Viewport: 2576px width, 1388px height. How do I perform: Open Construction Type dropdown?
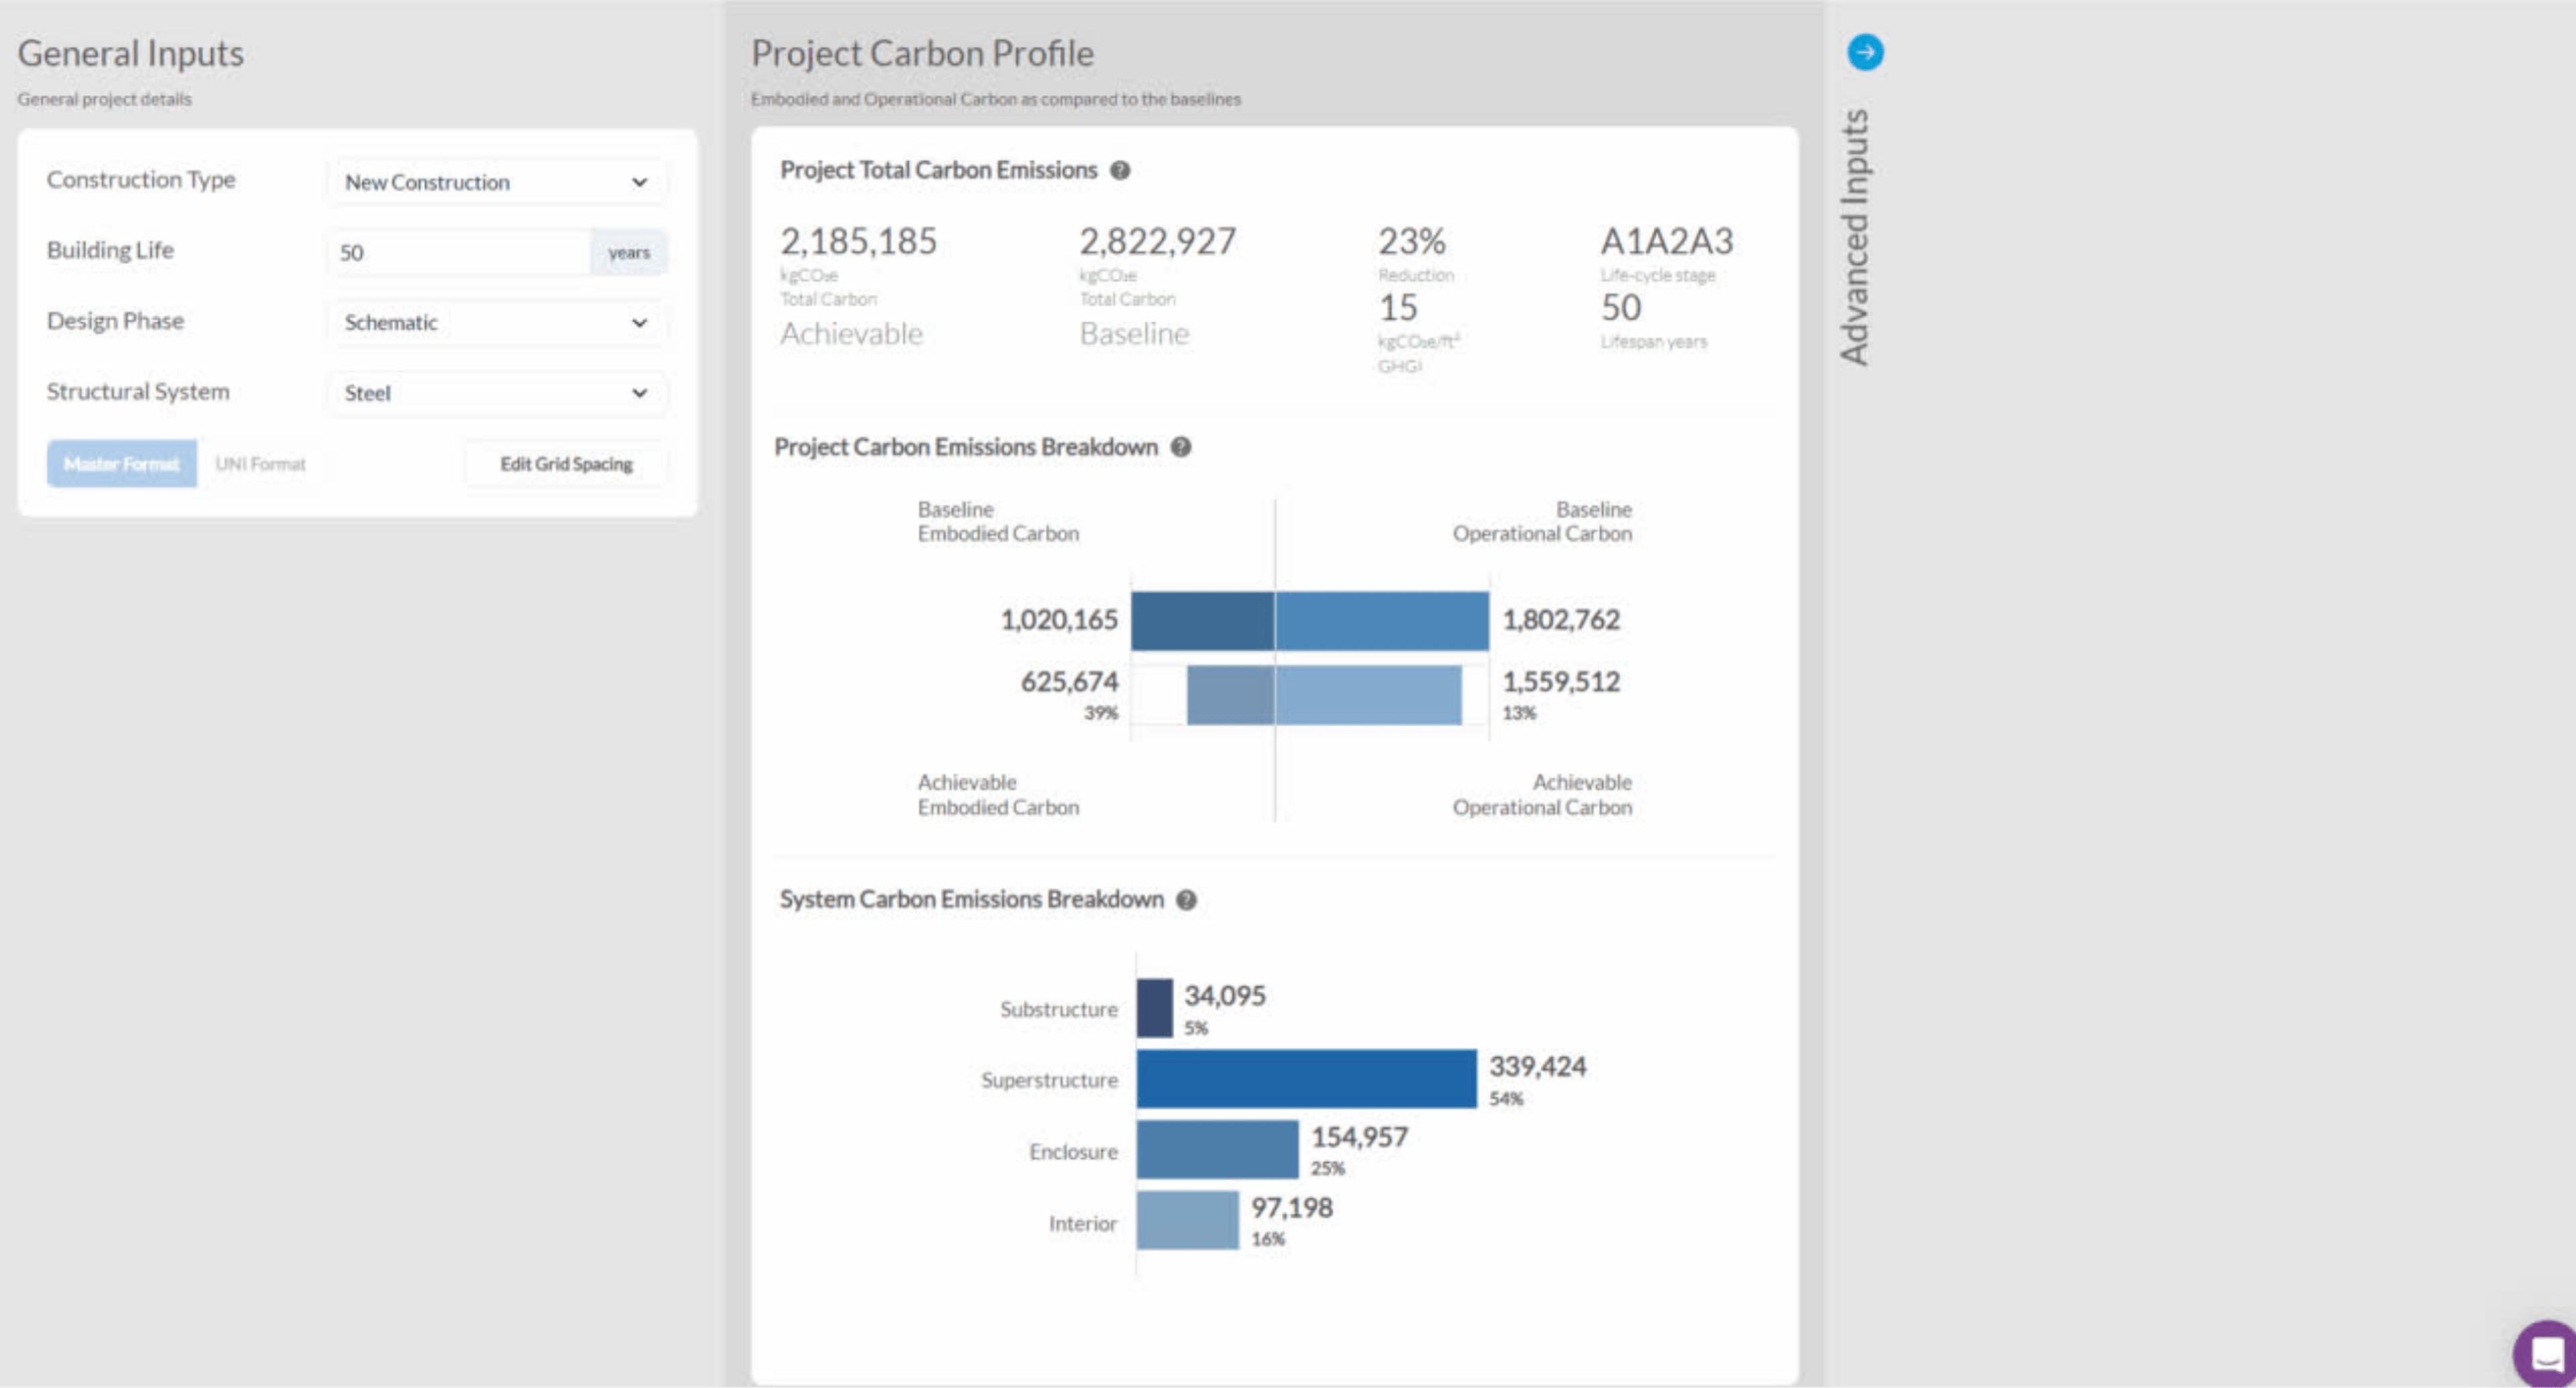496,182
